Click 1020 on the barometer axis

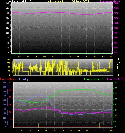[x=116, y=8]
